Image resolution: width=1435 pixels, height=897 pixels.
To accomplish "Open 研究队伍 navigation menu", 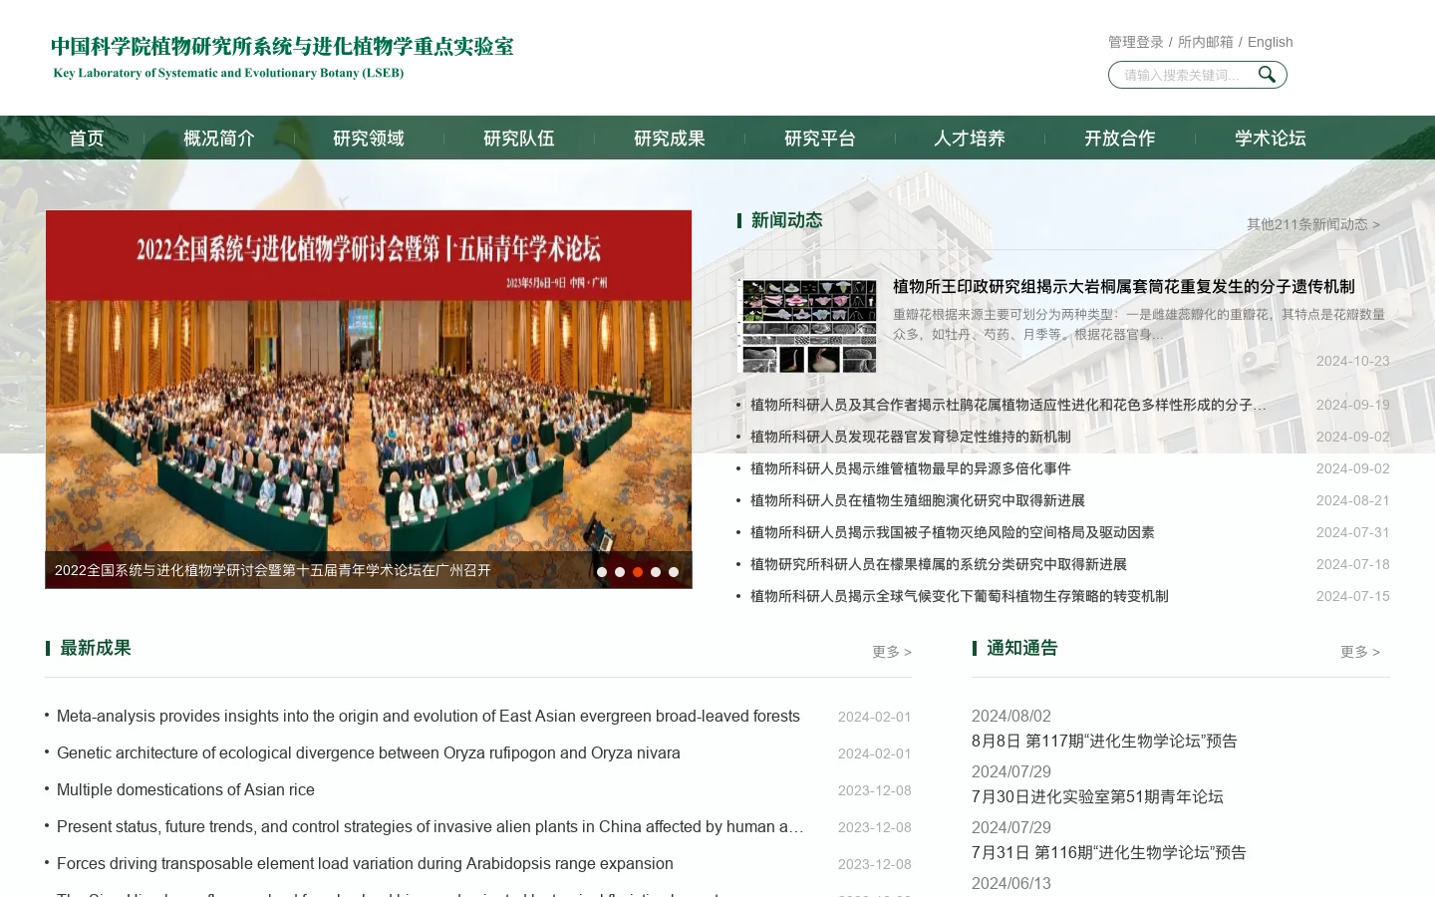I will point(519,139).
